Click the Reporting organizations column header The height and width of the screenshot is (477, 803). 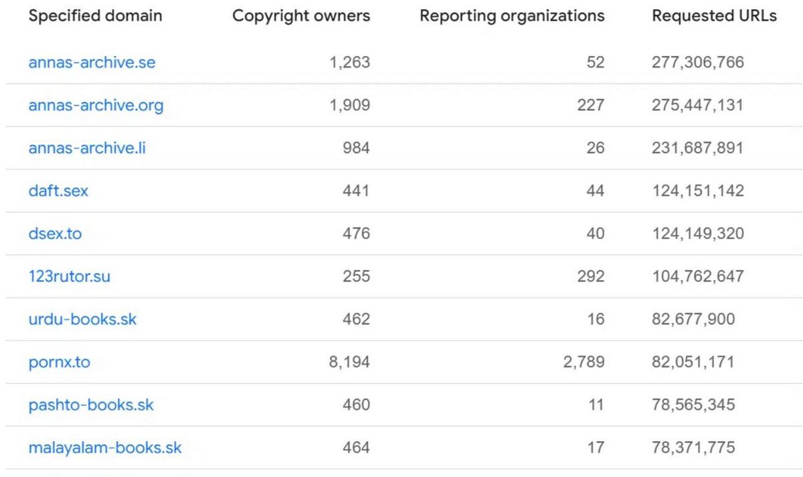point(512,17)
